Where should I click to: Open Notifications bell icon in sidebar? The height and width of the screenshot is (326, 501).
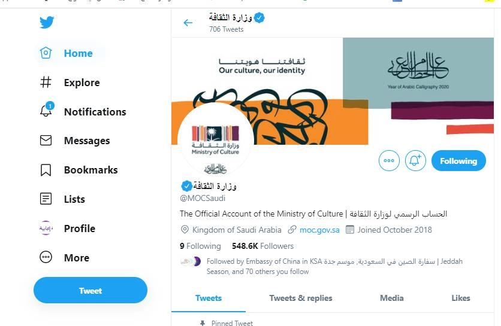click(46, 111)
